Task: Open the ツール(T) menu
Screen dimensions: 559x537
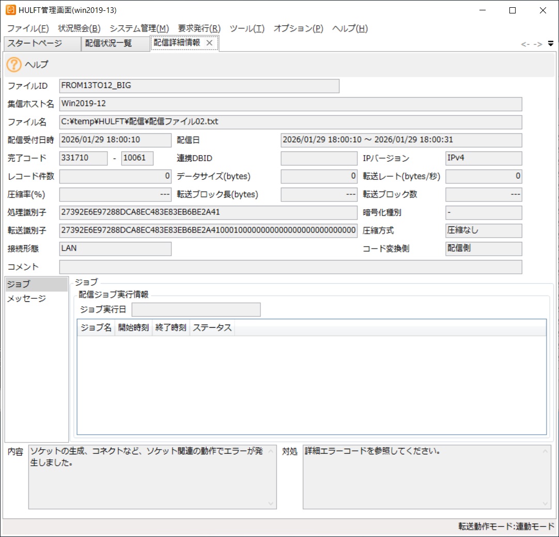Action: click(x=247, y=28)
